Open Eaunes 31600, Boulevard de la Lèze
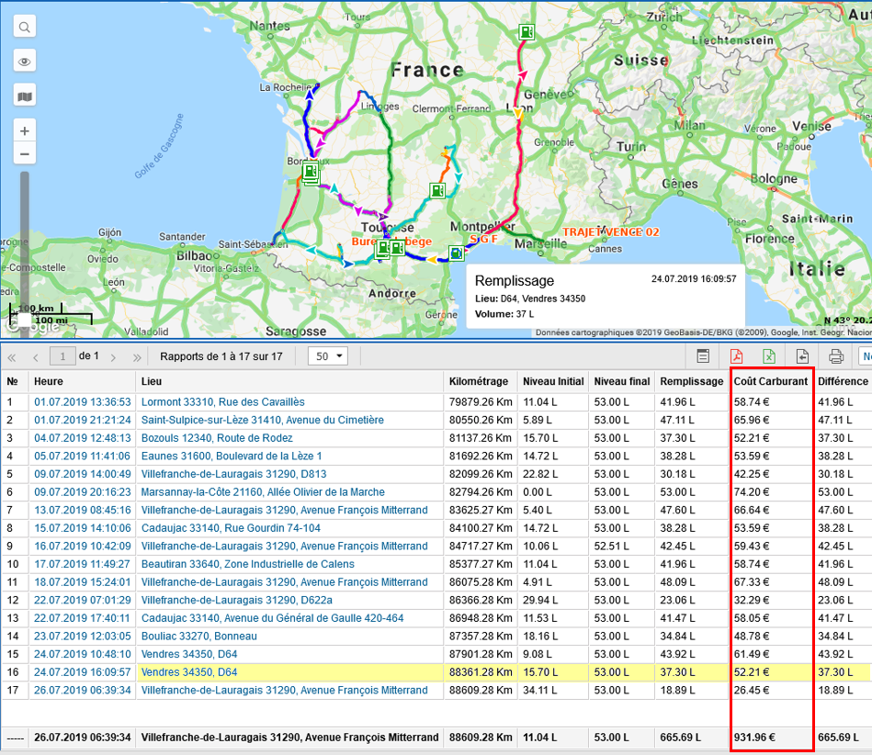The height and width of the screenshot is (755, 872). (232, 456)
